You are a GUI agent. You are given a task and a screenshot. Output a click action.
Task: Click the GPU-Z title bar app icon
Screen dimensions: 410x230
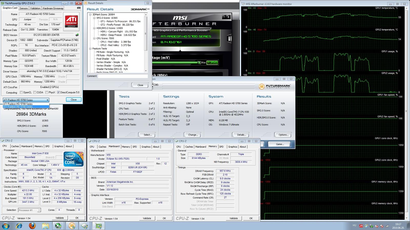coord(3,3)
